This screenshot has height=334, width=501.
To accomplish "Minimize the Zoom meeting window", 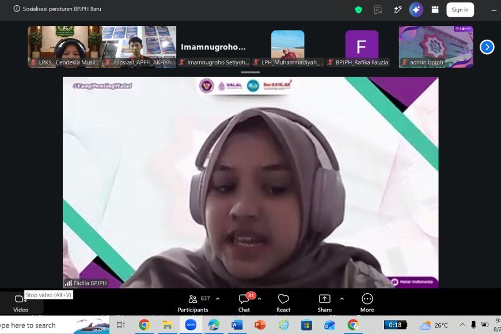I will [494, 10].
